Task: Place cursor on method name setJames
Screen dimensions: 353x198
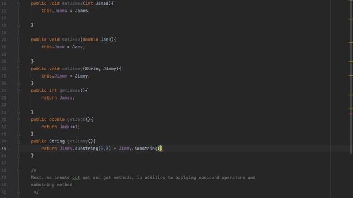Action: tap(72, 4)
